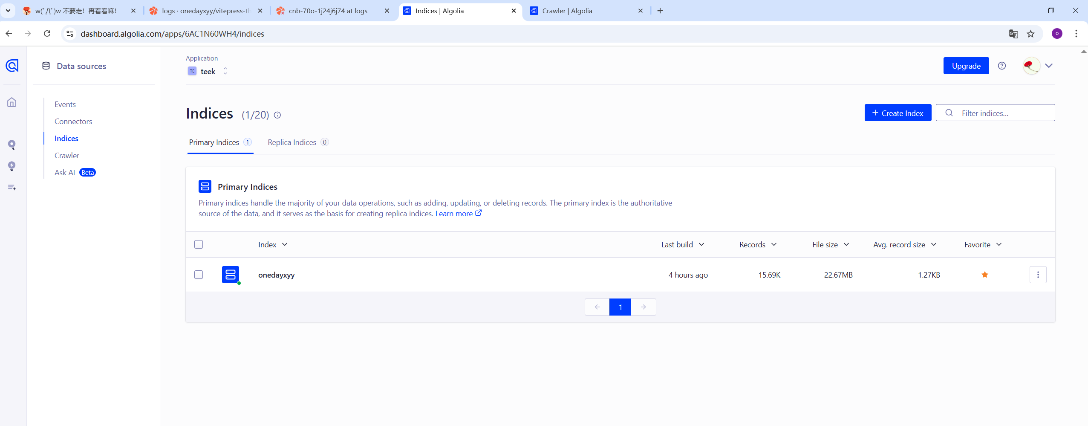Toggle favorite star for onedayxyy

coord(985,275)
